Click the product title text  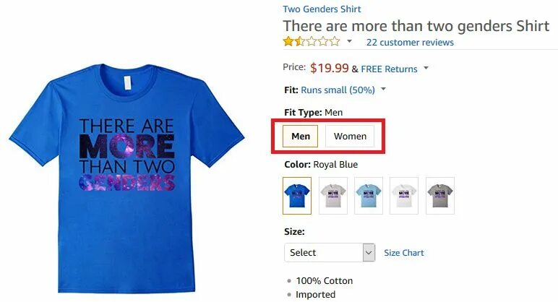click(x=416, y=26)
